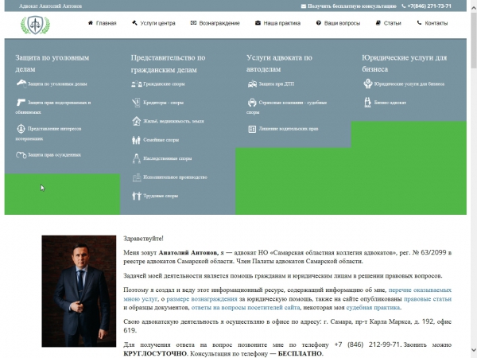The height and width of the screenshot is (358, 477).
Task: Click the vertical scrollbar thumb
Action: [474, 41]
